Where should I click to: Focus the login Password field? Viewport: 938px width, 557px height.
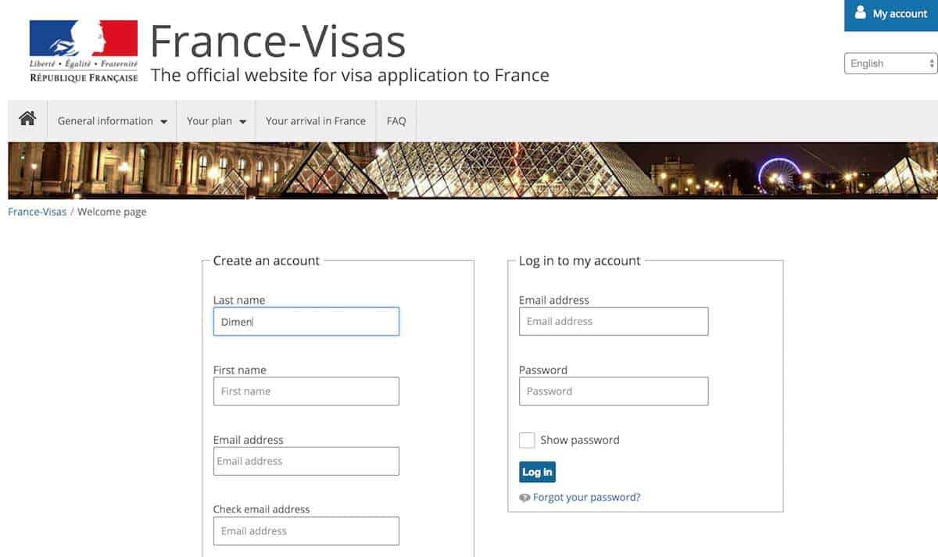click(x=614, y=391)
